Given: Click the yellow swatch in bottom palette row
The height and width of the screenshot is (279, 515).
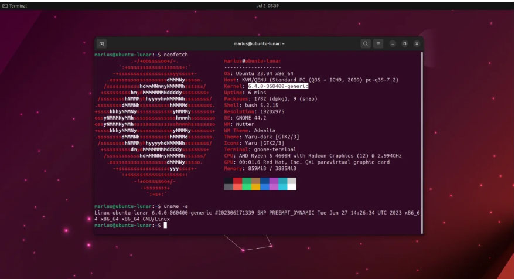Looking at the screenshot, I should pos(255,187).
